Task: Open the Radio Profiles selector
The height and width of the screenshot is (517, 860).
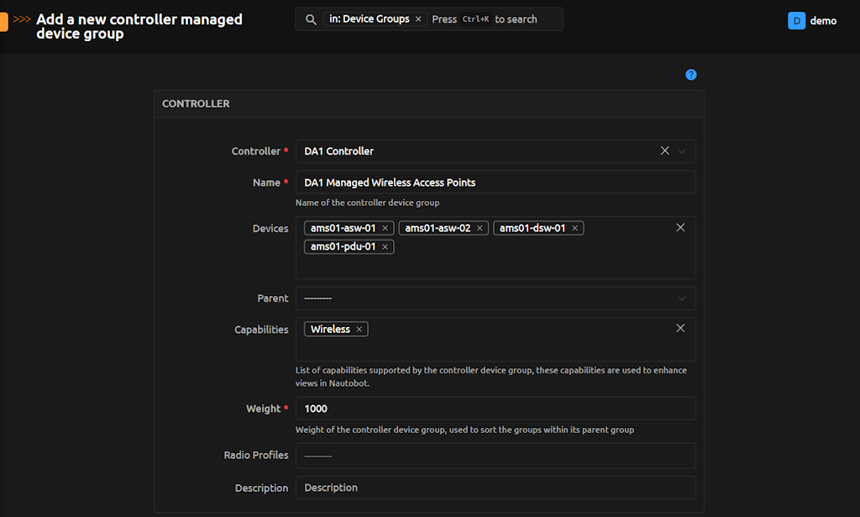Action: [496, 456]
